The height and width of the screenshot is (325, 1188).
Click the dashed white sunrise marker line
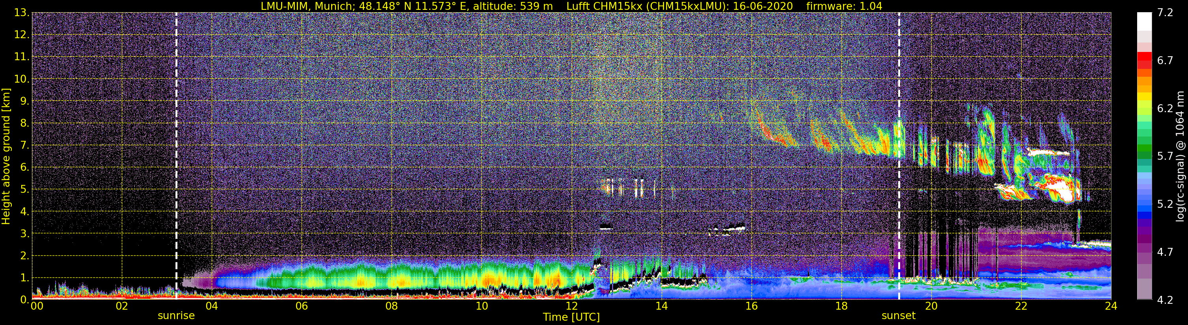click(x=176, y=156)
